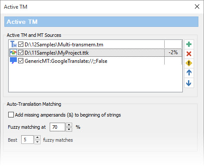Image resolution: width=204 pixels, height=166 pixels.
Task: Click the yellow warning penalty icon
Action: pos(189,63)
